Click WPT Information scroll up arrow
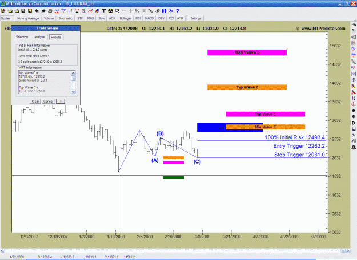 [x=73, y=73]
